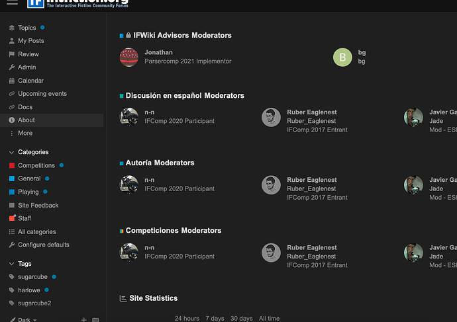Open the harlowe tag
The image size is (457, 322).
(x=29, y=290)
